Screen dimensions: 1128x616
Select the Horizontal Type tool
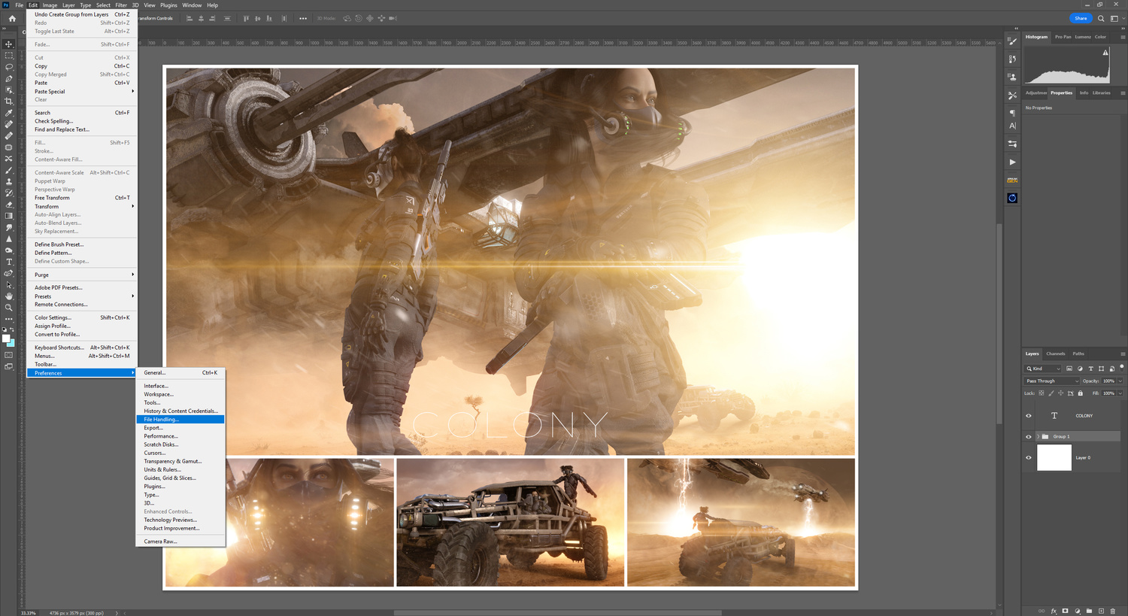[x=9, y=262]
